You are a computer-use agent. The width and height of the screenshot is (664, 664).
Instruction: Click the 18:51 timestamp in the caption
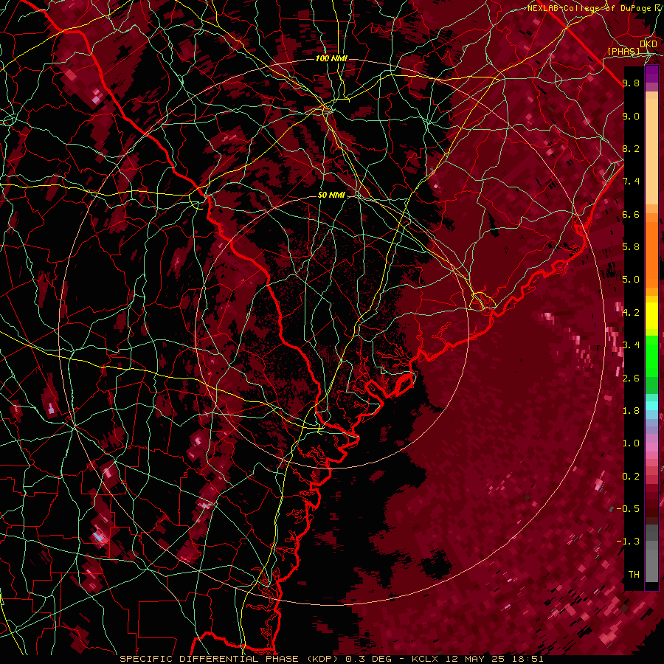point(528,659)
